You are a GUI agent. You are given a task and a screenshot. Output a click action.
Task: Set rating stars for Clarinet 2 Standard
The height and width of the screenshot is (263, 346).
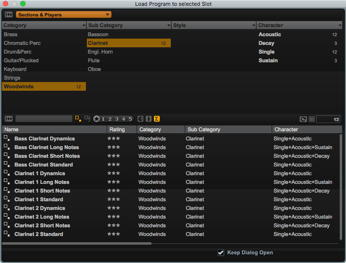pyautogui.click(x=113, y=235)
